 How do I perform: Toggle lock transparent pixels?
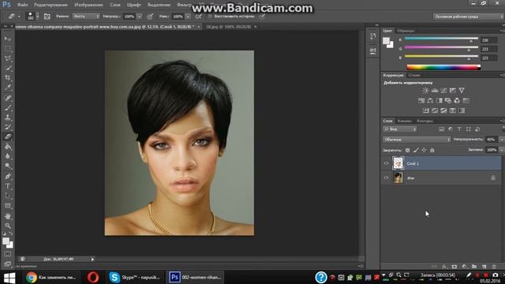pyautogui.click(x=407, y=150)
